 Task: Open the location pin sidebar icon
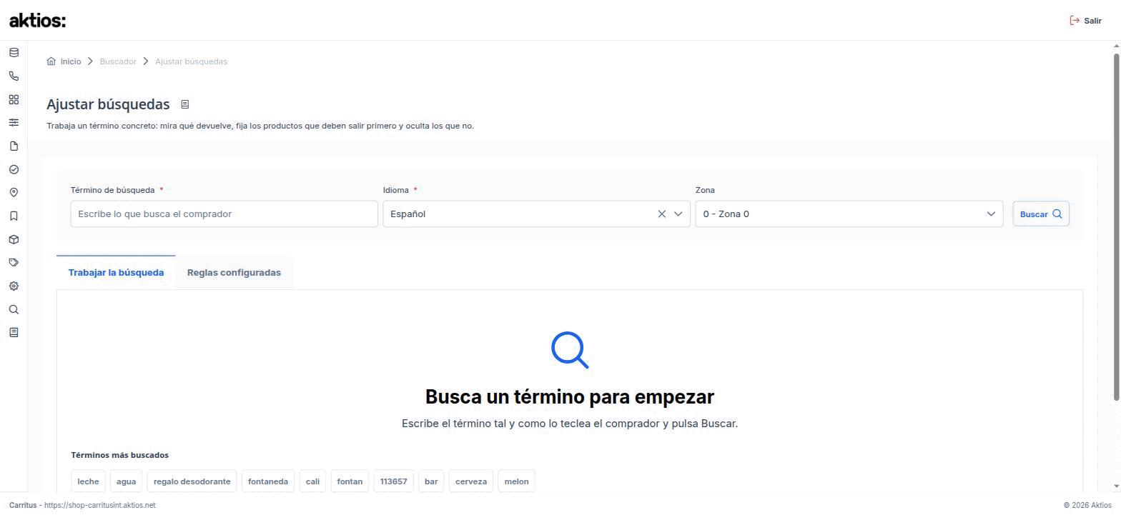[x=14, y=193]
